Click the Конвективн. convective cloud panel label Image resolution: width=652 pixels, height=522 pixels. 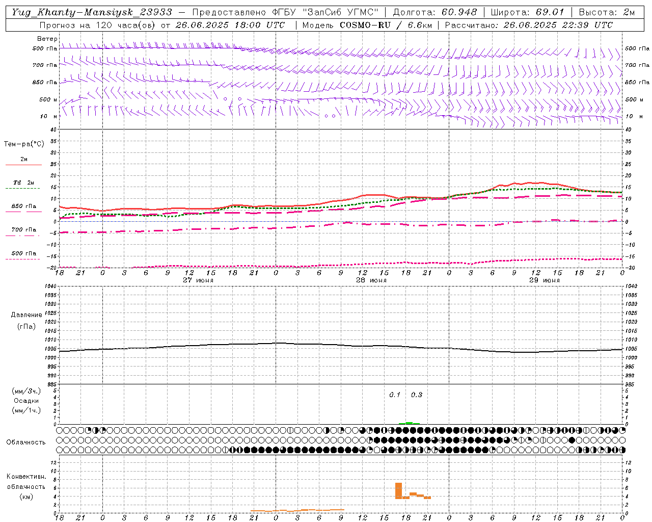pyautogui.click(x=26, y=477)
